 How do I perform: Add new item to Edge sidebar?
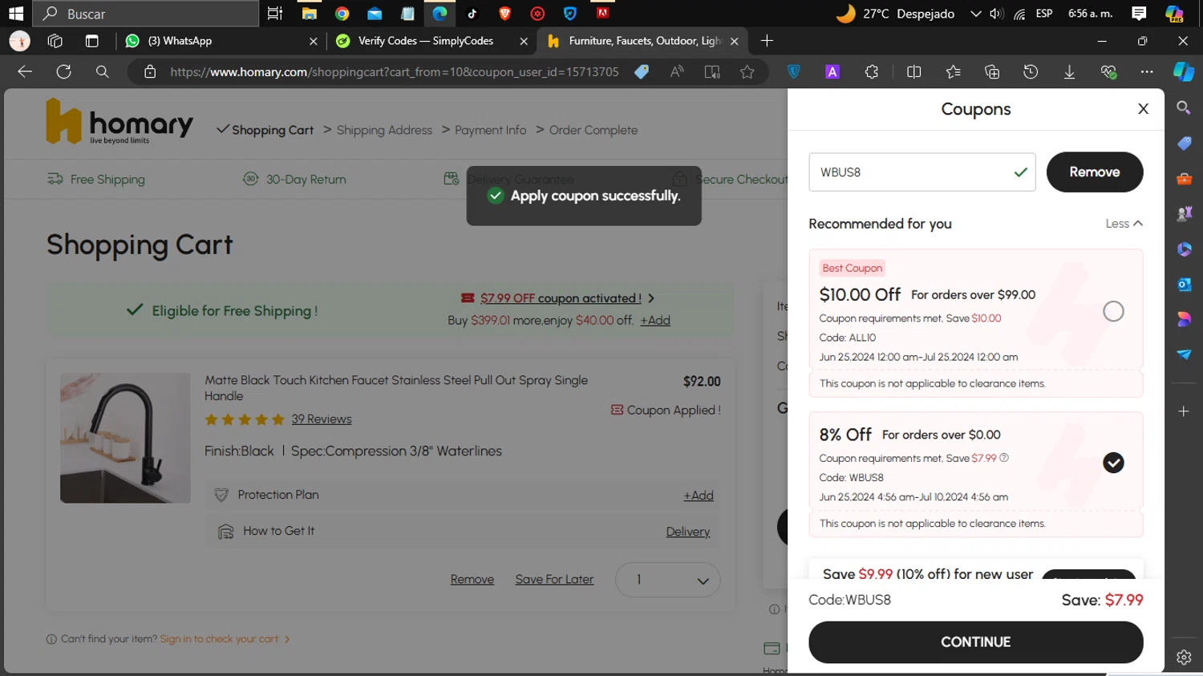pyautogui.click(x=1184, y=411)
